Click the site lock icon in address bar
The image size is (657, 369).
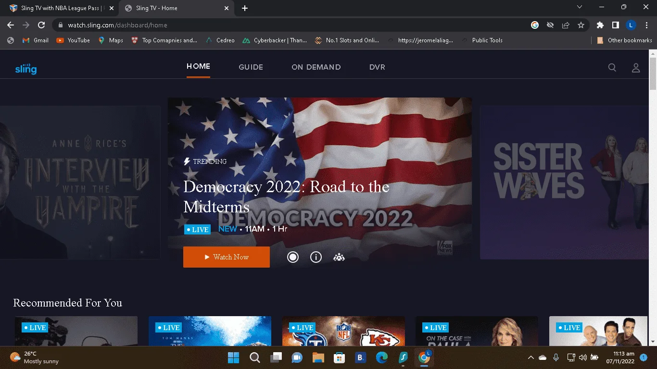(x=60, y=25)
